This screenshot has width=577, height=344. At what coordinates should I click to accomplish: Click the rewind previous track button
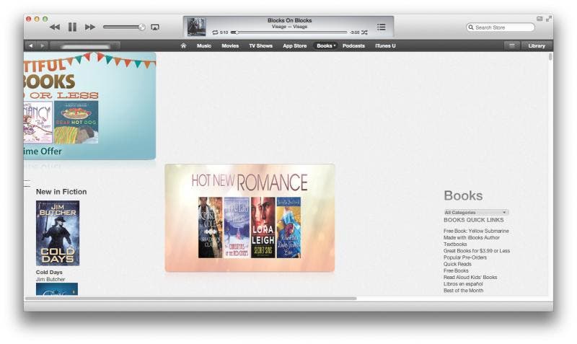(55, 27)
